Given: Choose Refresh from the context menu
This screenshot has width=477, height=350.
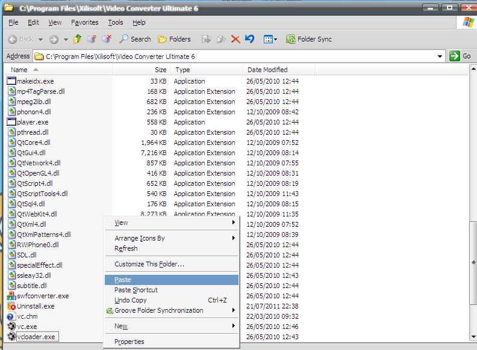Looking at the screenshot, I should tap(172, 248).
